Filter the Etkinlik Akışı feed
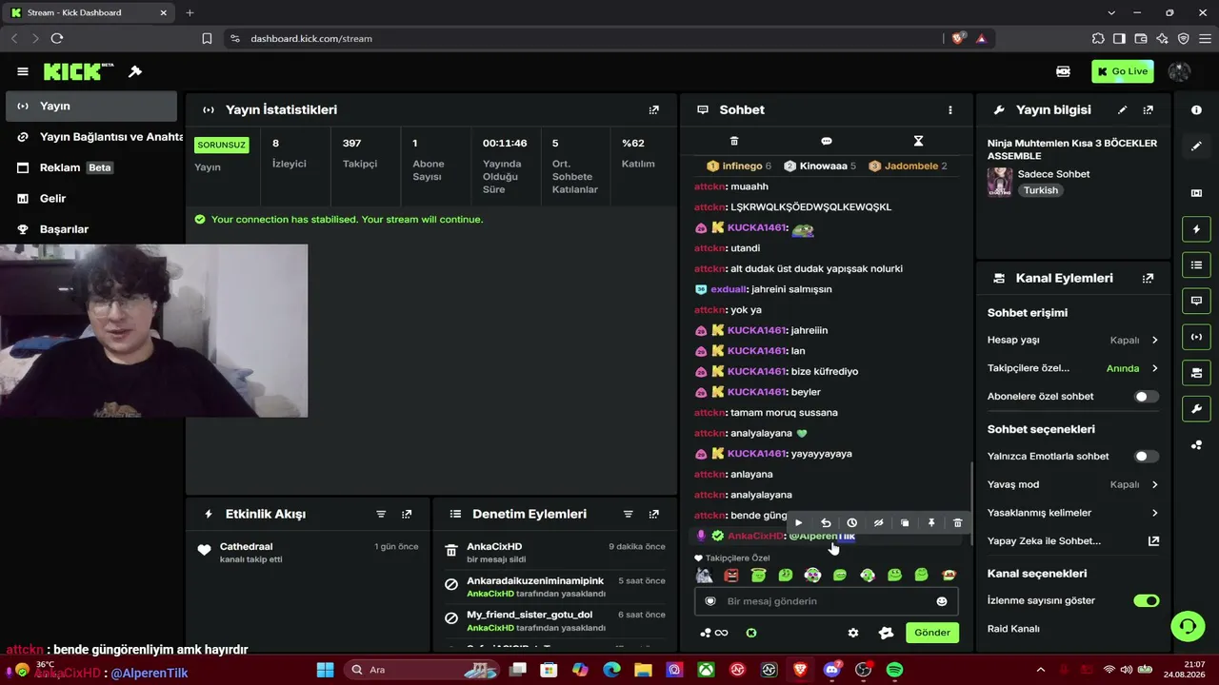 coord(381,515)
